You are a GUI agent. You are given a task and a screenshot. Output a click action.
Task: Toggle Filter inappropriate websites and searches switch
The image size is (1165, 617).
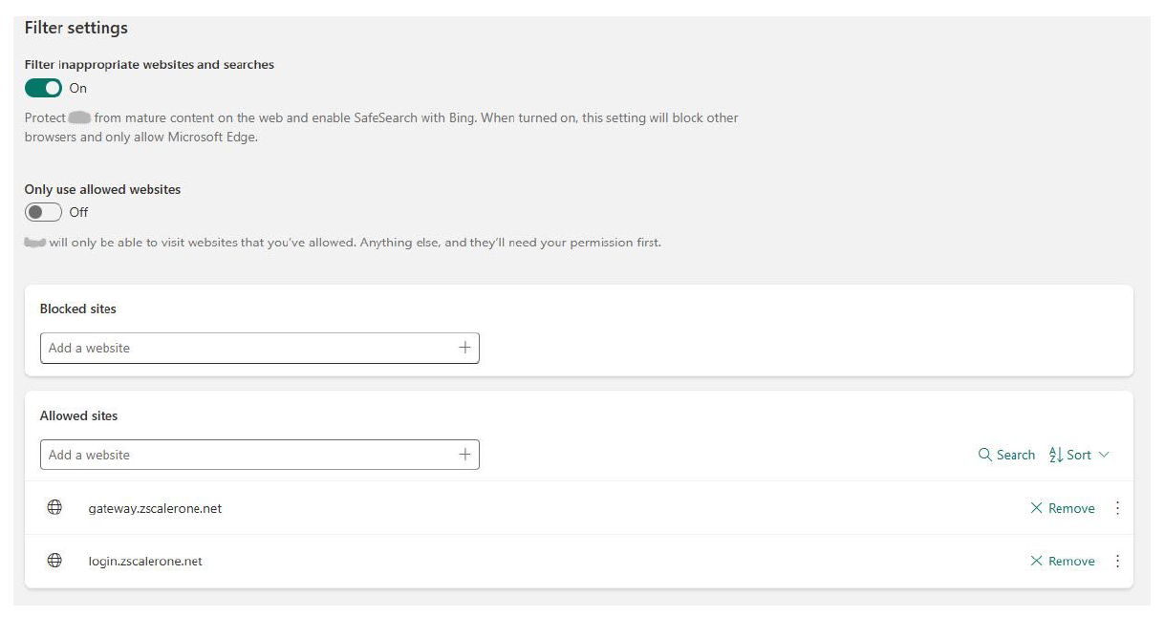[43, 88]
